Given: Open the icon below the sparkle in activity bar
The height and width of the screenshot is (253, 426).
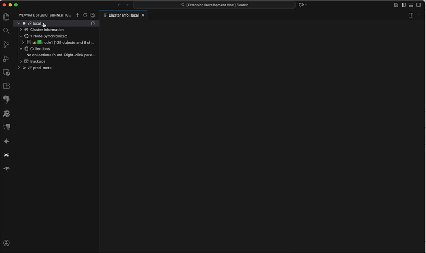Looking at the screenshot, I should tap(6, 155).
